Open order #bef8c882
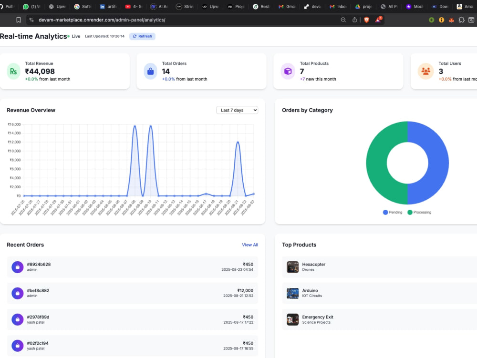This screenshot has width=477, height=358. click(x=132, y=293)
